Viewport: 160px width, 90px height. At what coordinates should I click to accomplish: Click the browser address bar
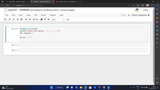coord(69,5)
